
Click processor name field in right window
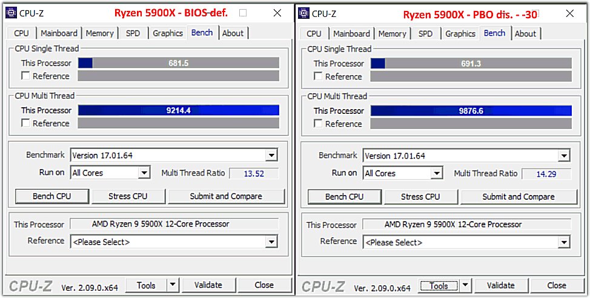click(467, 224)
